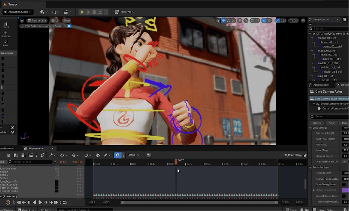
Task: Play the sequence in reverse
Action: click(x=34, y=203)
